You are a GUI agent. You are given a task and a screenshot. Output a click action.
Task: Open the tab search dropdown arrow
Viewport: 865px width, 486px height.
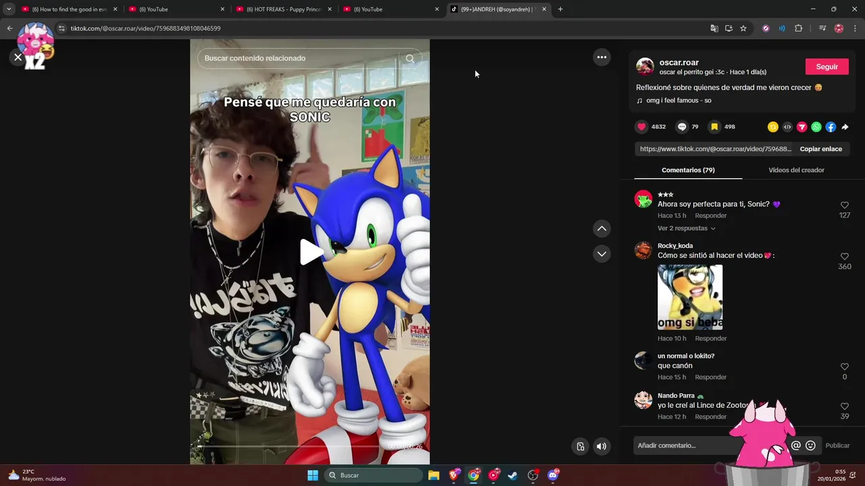(8, 9)
